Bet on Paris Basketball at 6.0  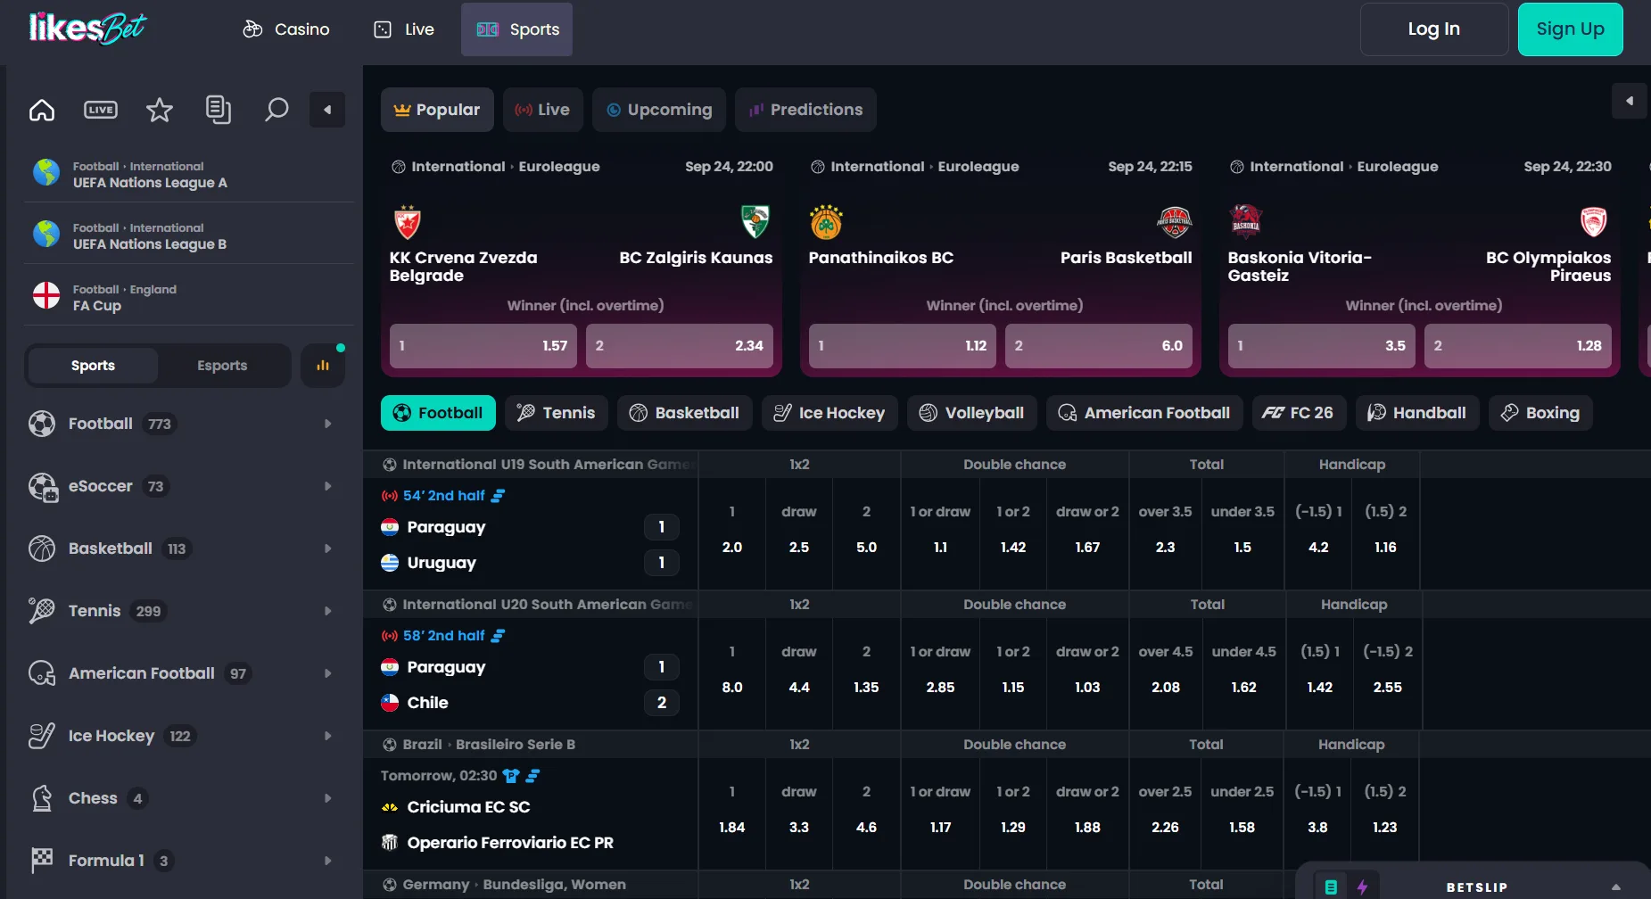pyautogui.click(x=1099, y=346)
